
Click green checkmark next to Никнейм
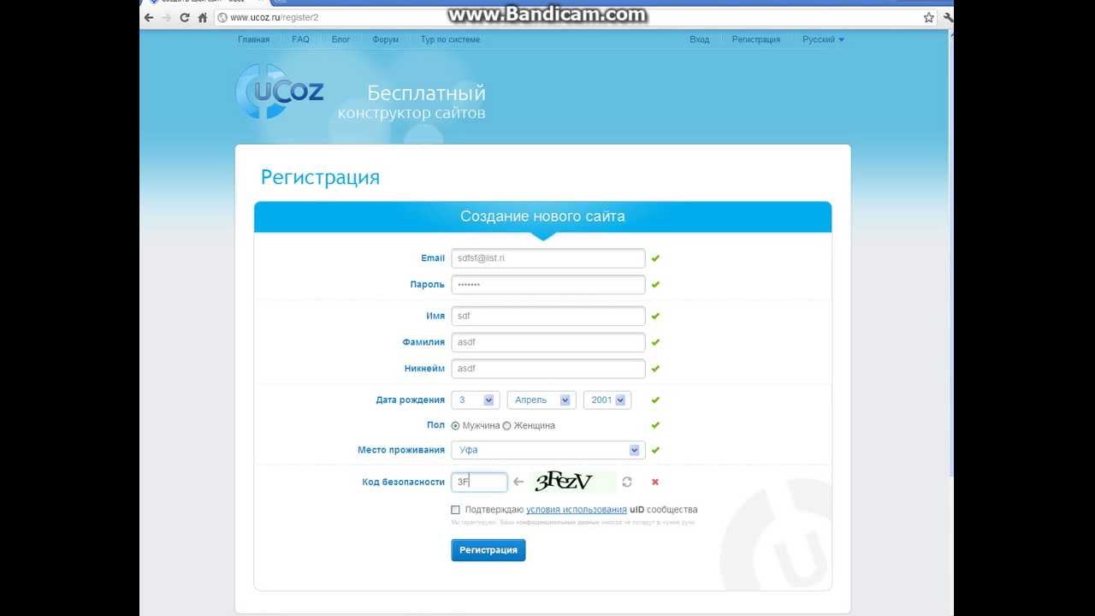pos(655,369)
